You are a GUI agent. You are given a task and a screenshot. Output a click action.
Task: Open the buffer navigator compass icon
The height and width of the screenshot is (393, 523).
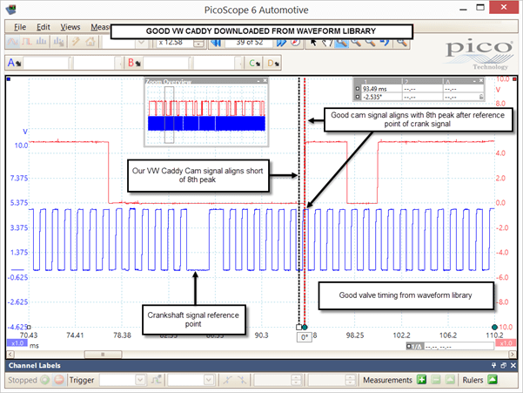295,43
